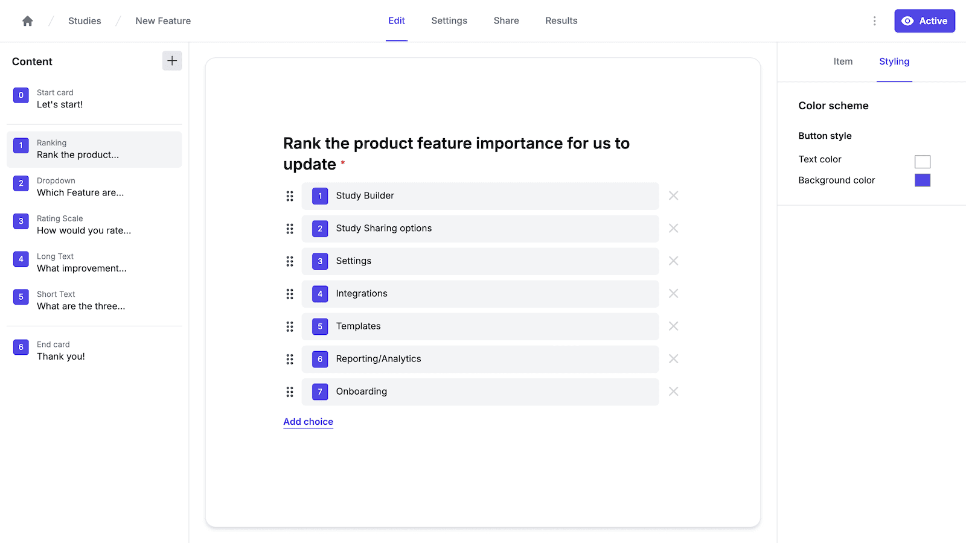The width and height of the screenshot is (966, 543).
Task: Click drag handle next to Onboarding
Action: click(x=290, y=392)
